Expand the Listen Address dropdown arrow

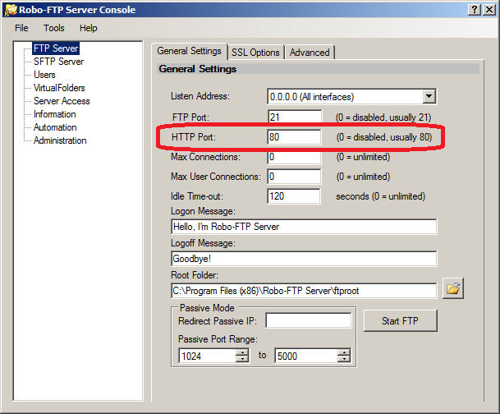coord(429,96)
